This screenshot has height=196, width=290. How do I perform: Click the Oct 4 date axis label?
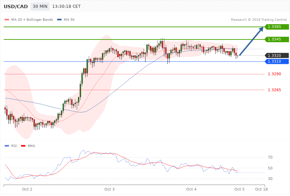191,189
